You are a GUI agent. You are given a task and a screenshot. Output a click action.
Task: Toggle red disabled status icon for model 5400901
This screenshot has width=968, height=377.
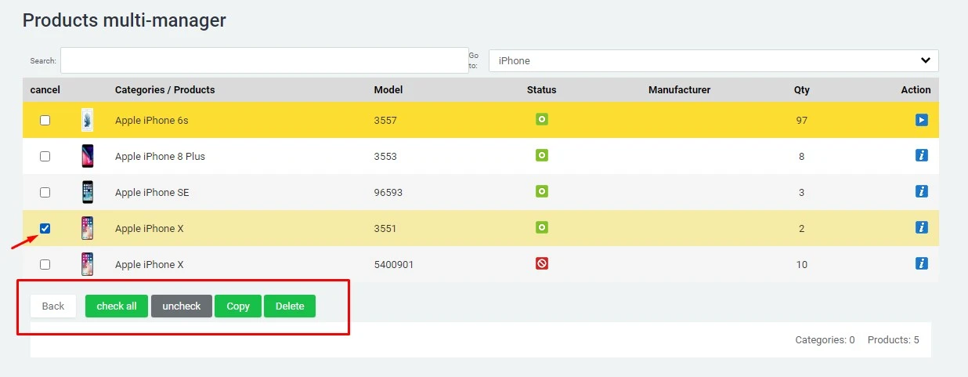542,263
